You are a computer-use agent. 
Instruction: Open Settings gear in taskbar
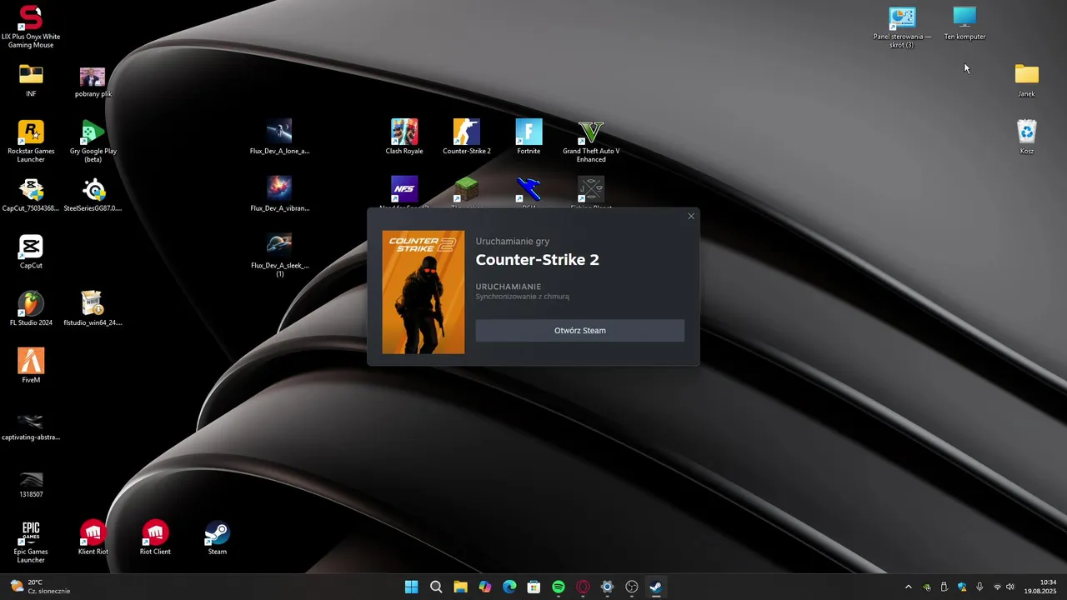[x=607, y=587]
